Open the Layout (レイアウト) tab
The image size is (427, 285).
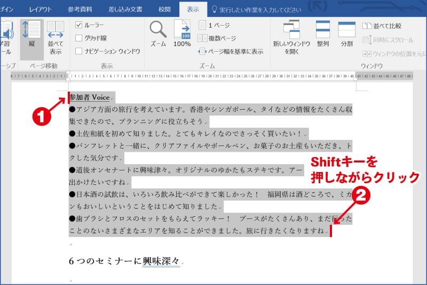click(x=41, y=10)
